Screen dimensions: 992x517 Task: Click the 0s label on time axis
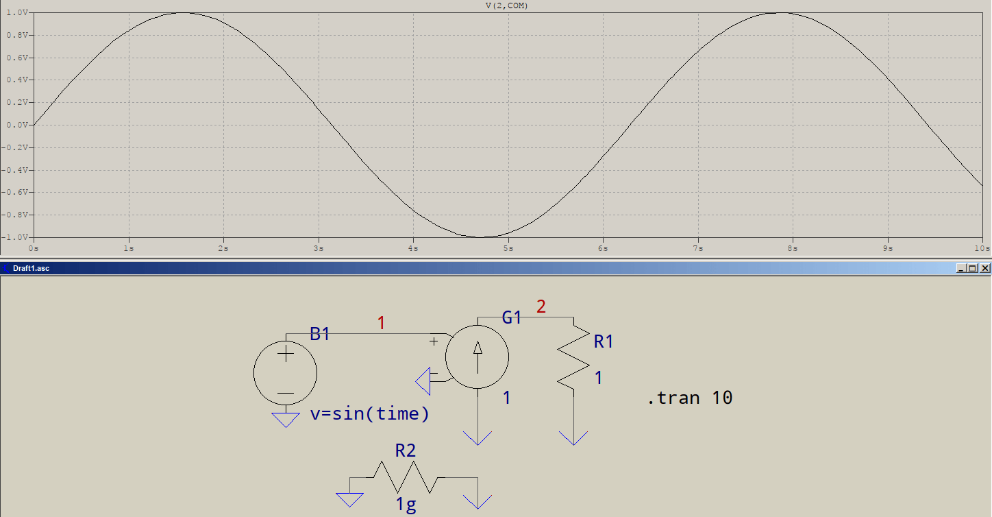(33, 247)
